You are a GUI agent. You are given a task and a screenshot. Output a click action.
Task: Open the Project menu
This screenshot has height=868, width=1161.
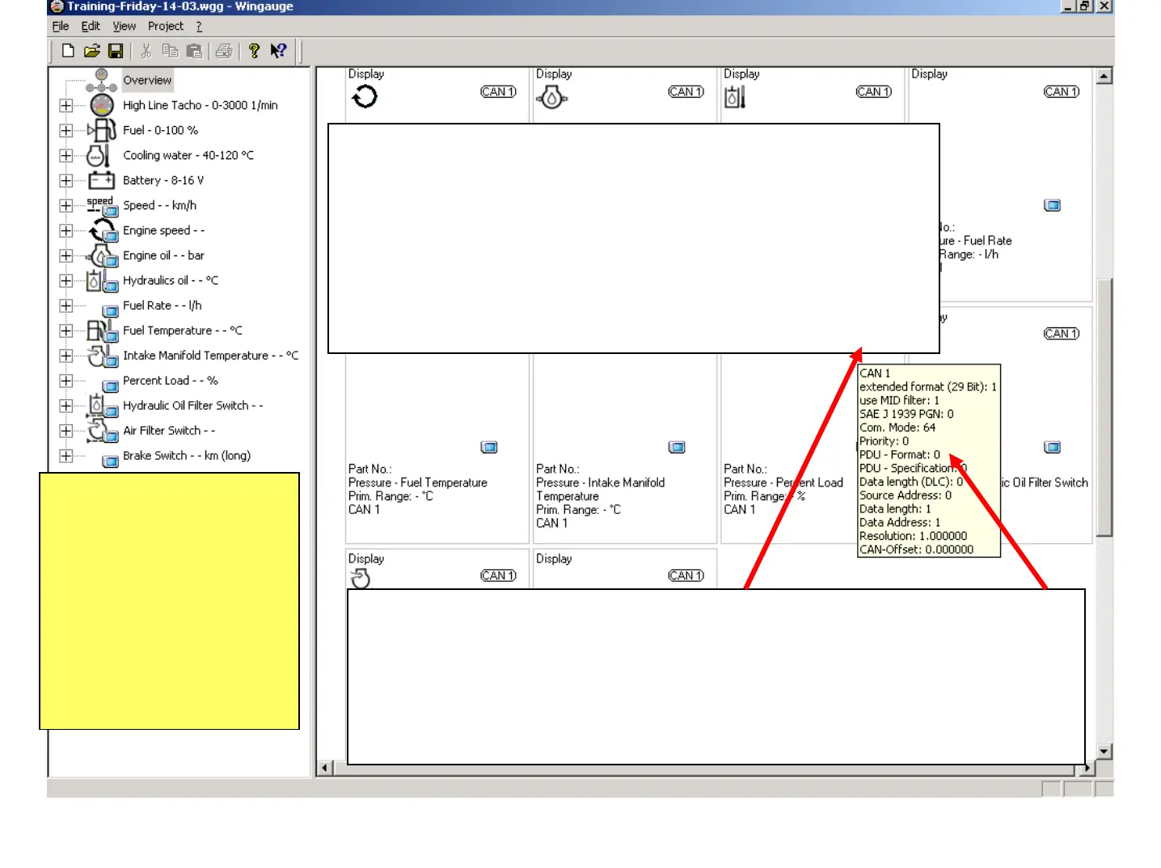coord(165,26)
